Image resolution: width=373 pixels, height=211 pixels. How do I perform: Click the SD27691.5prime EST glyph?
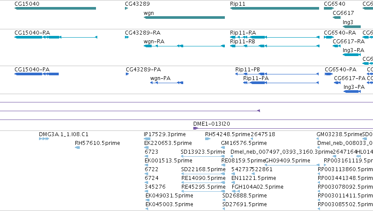point(224,209)
